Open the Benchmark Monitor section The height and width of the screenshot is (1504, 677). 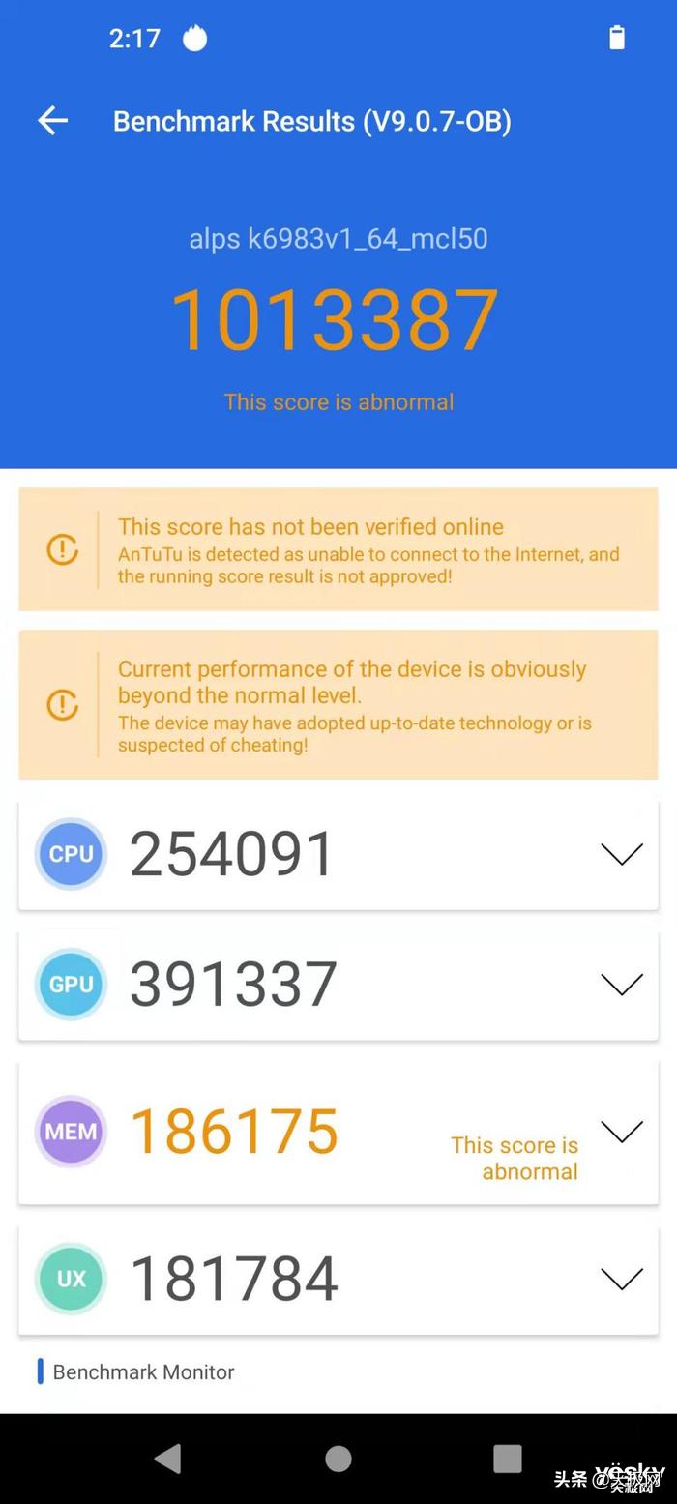143,1371
